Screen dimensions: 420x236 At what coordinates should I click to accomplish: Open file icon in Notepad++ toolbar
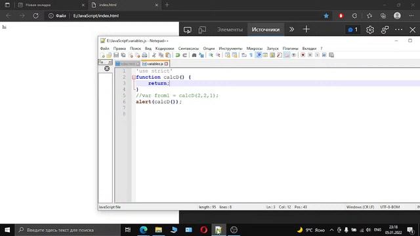click(109, 55)
